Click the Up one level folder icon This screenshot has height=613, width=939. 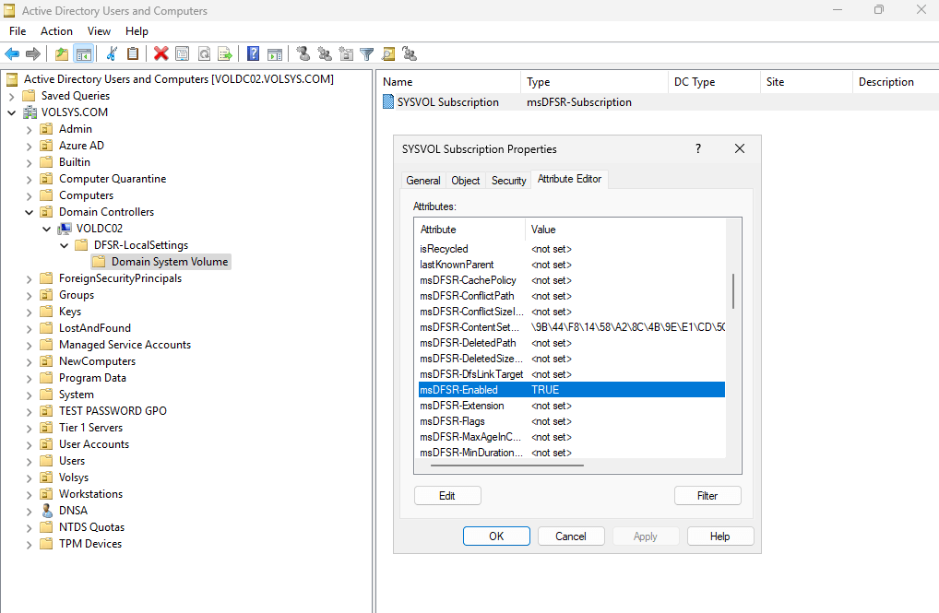pos(62,54)
